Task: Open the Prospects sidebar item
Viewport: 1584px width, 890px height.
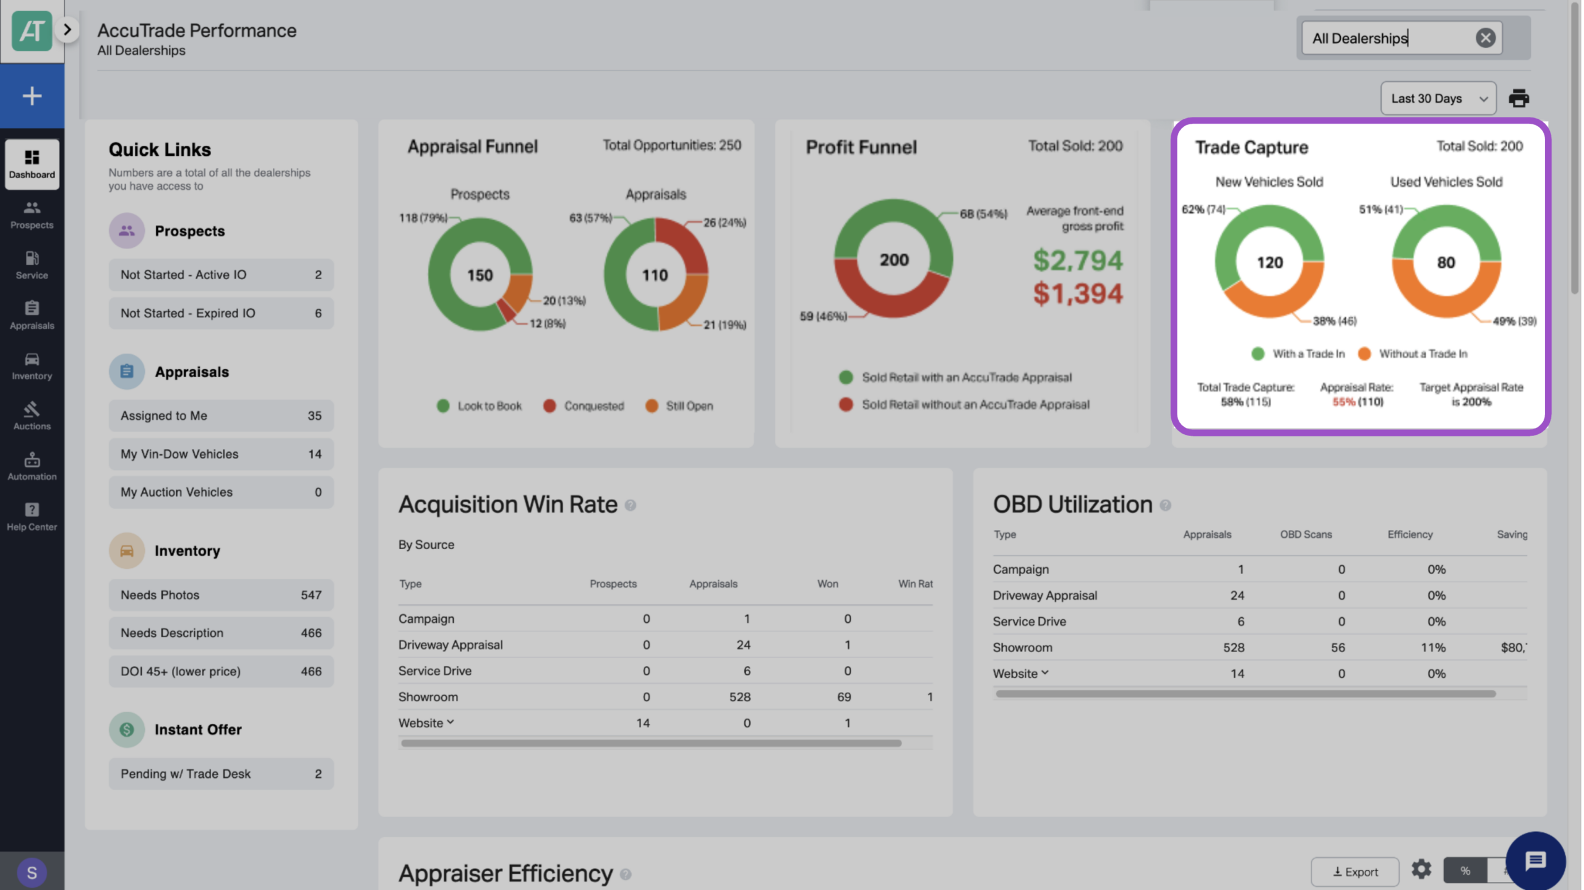Action: click(x=32, y=215)
